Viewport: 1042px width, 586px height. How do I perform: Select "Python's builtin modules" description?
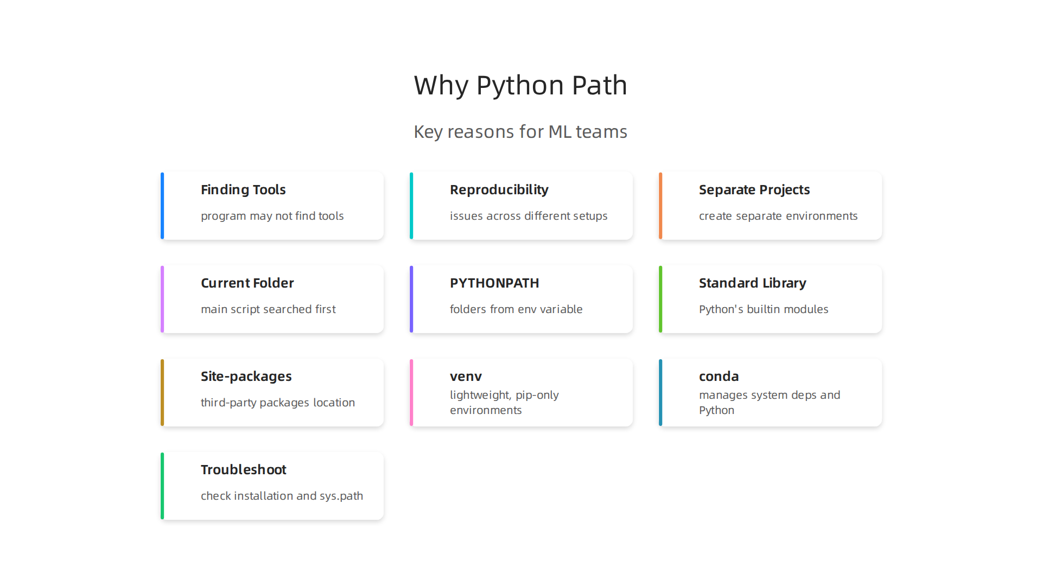(x=764, y=309)
